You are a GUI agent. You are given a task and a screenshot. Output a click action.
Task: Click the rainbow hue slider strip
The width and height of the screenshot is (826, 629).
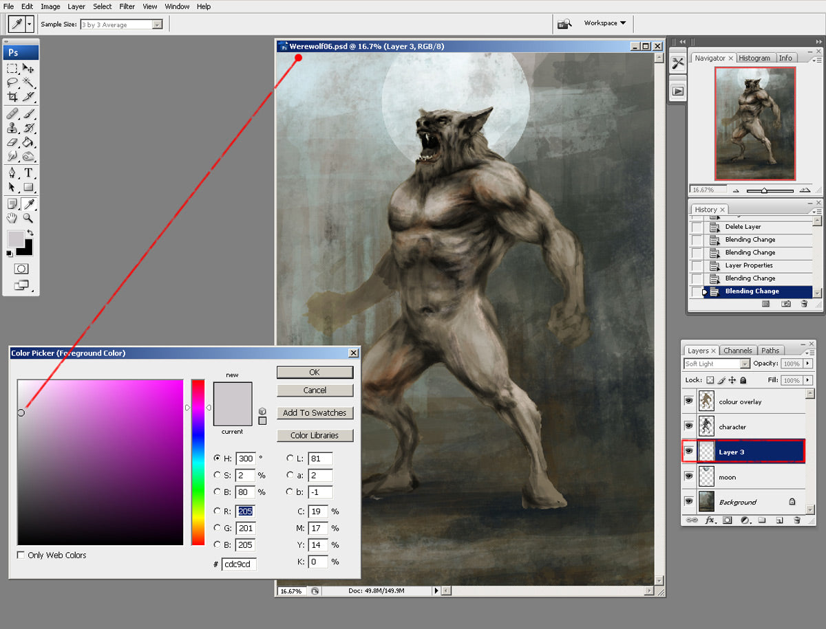(x=198, y=462)
